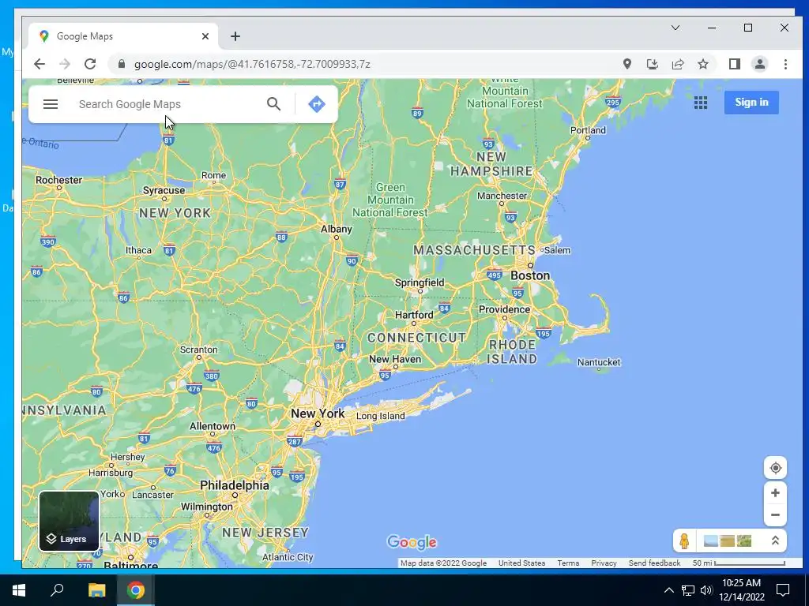Screen dimensions: 809x606
Task: Click the install app icon in address bar
Action: coord(652,64)
